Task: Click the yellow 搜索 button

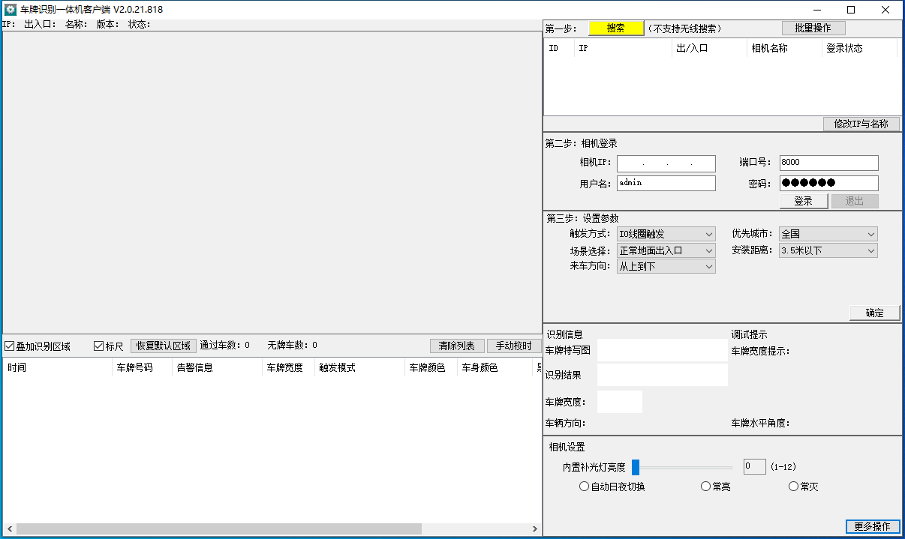Action: (616, 28)
